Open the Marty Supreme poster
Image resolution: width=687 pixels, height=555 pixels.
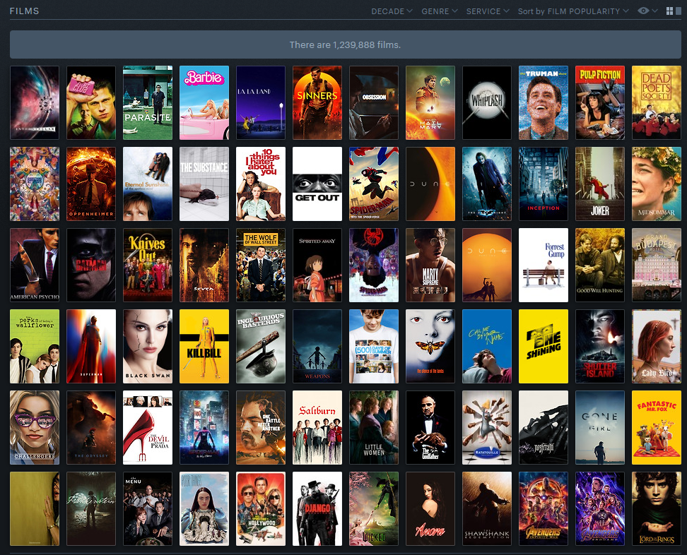[x=430, y=265]
